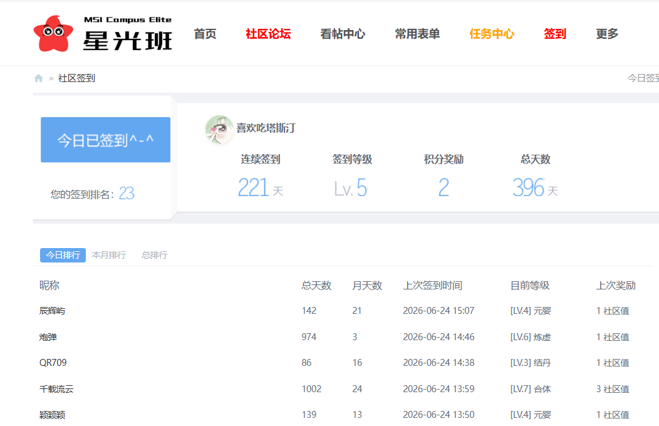Open user profile 辰辉屿
Viewport: 659px width, 426px height.
[52, 311]
